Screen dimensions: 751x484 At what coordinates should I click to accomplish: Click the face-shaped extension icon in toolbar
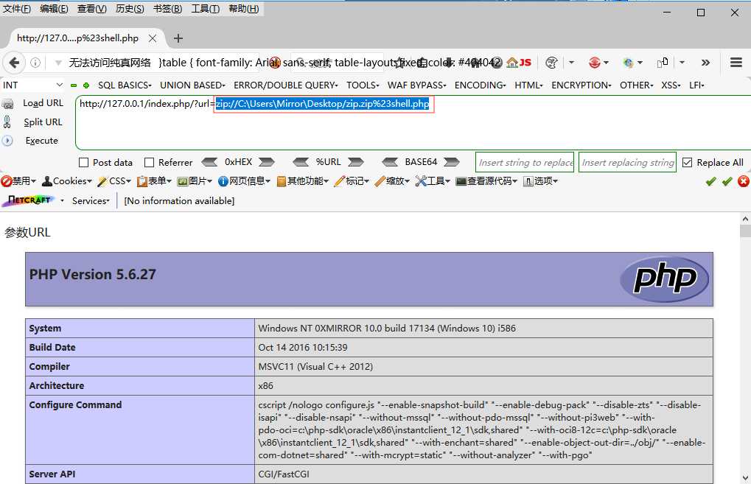tap(551, 63)
